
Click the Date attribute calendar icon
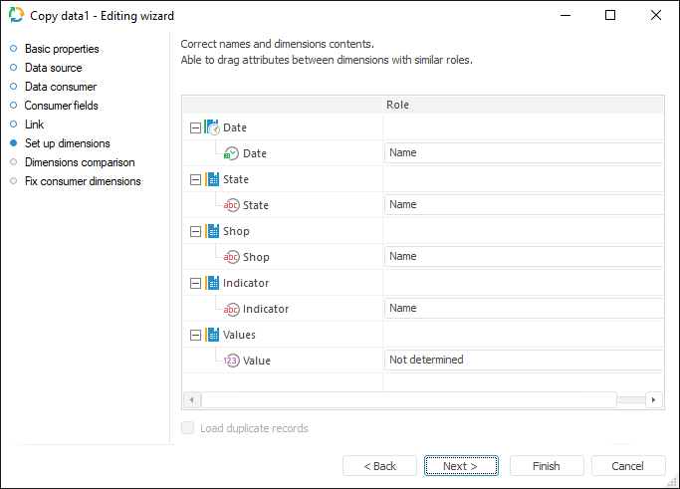[231, 153]
